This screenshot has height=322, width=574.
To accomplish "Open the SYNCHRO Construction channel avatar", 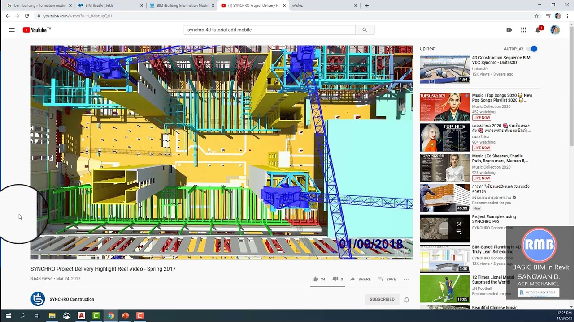I will (x=38, y=299).
